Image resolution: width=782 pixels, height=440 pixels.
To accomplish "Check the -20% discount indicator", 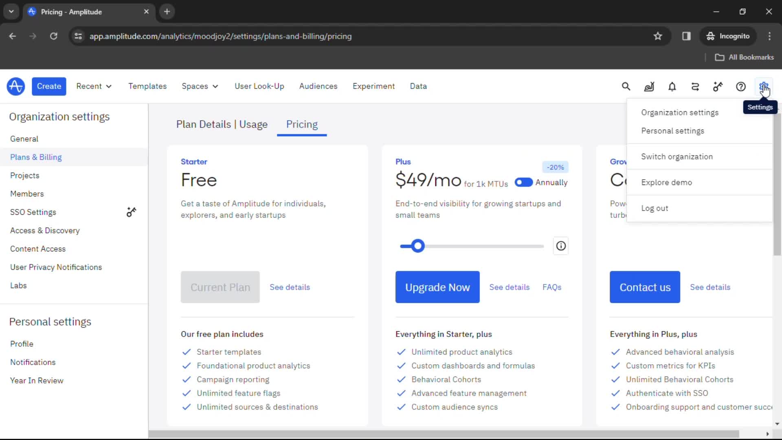I will (555, 167).
